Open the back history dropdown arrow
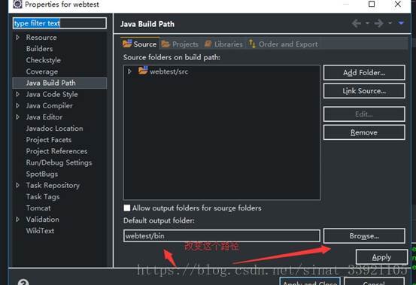416x285 pixels. 367,23
